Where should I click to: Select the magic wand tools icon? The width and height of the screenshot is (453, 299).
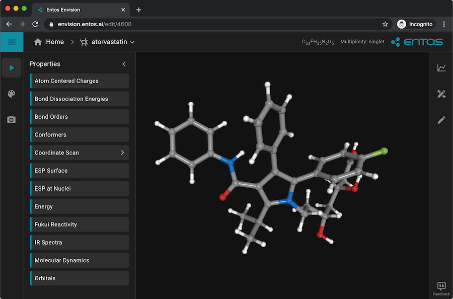coord(441,94)
